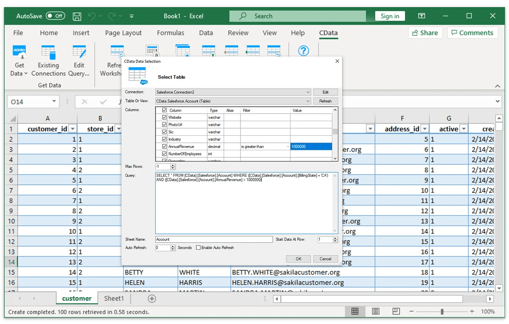Open store_id column filter dropdown

[x=118, y=129]
